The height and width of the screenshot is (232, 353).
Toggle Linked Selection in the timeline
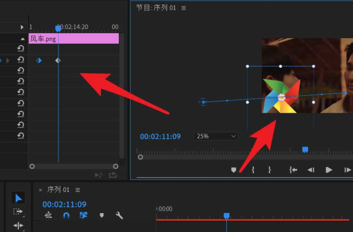[x=83, y=215]
